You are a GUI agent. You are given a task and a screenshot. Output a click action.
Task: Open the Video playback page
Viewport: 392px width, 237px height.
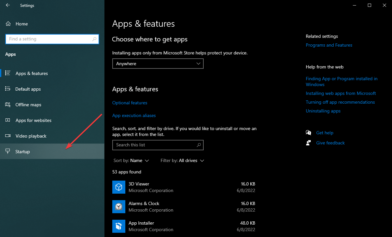coord(52,136)
